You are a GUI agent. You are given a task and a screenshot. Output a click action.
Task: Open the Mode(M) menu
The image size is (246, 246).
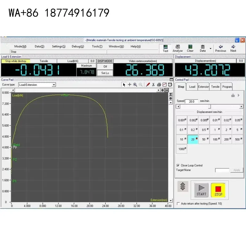click(x=20, y=46)
